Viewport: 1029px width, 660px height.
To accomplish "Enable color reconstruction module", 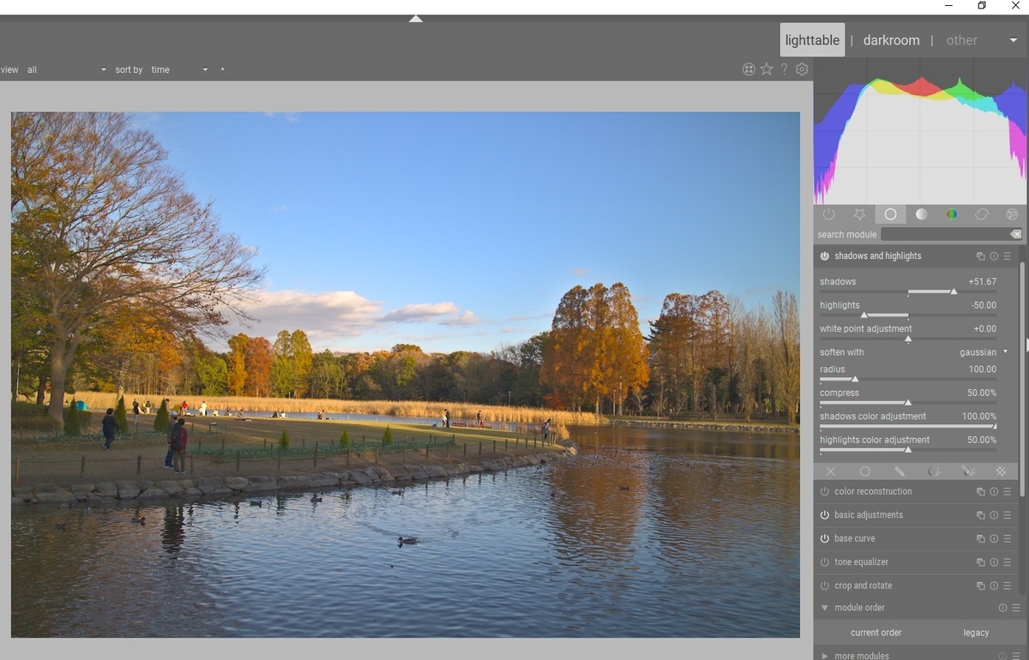I will tap(825, 492).
